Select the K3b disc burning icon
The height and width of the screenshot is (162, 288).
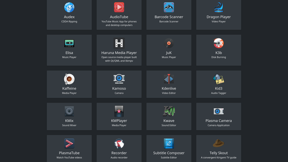(219, 43)
